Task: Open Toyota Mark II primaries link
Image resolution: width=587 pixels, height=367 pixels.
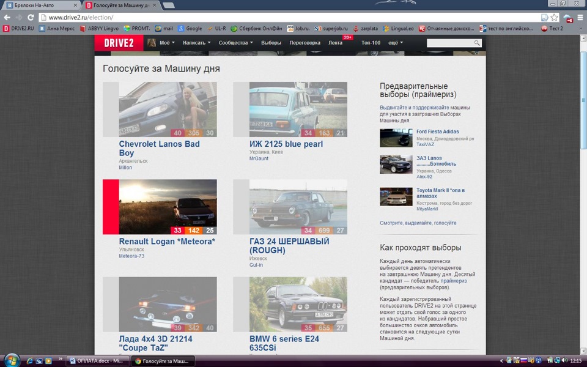Action: tap(441, 193)
